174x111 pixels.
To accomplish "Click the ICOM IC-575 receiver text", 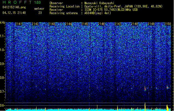I will coord(111,10).
